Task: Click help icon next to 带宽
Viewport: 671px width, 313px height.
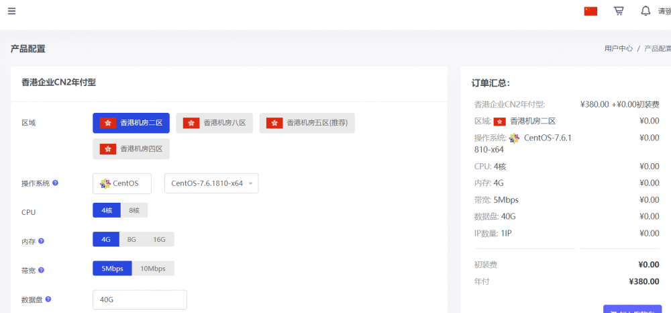Action: 41,270
